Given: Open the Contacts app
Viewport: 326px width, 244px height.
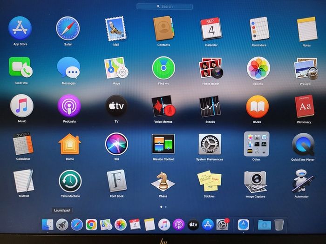Looking at the screenshot, I should tap(163, 28).
